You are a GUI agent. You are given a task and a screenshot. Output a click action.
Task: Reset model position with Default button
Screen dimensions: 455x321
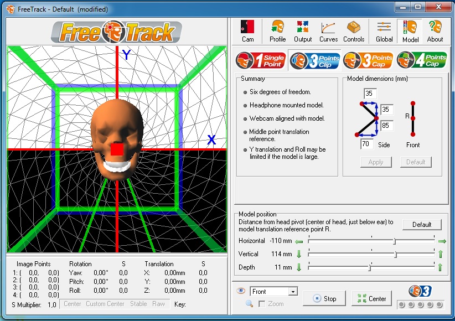click(x=422, y=224)
